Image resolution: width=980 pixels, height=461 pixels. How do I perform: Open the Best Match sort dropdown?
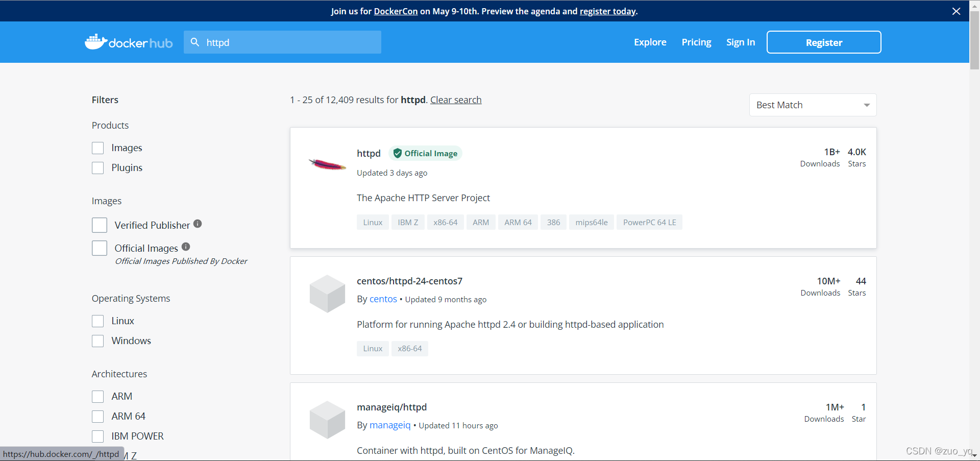(813, 105)
